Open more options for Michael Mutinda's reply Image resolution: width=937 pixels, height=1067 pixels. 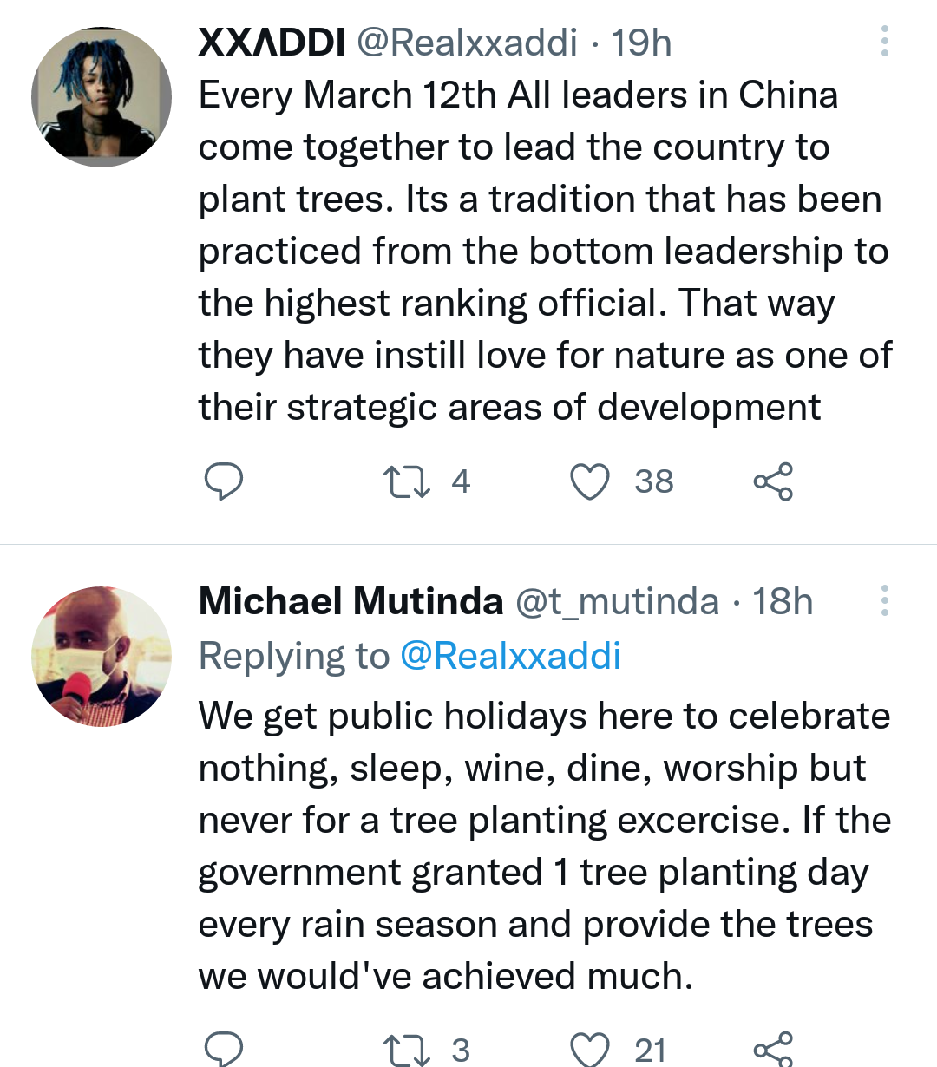[884, 600]
